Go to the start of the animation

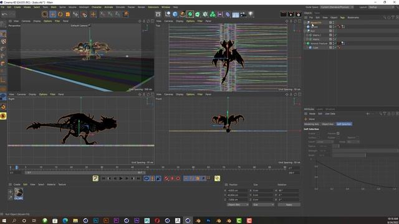[103, 179]
